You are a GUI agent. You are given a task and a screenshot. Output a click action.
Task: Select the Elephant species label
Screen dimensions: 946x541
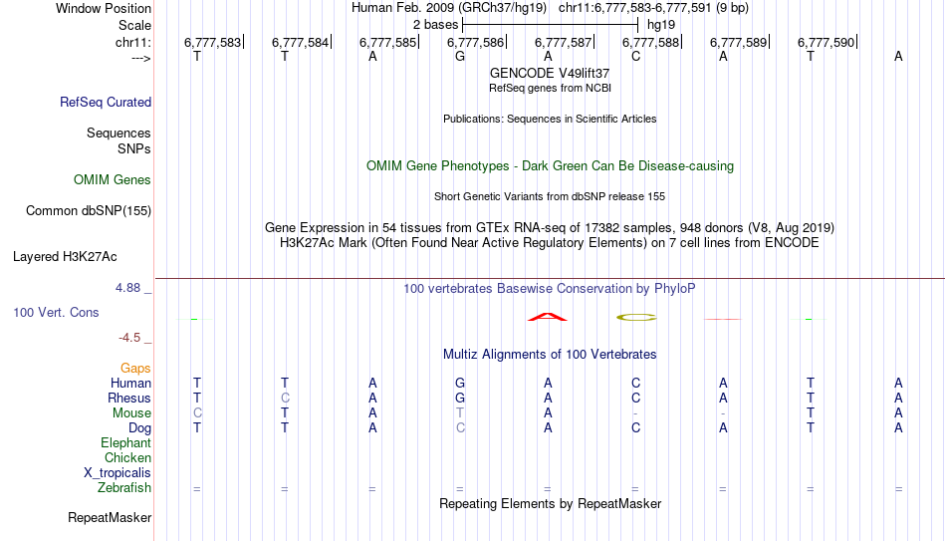point(125,443)
